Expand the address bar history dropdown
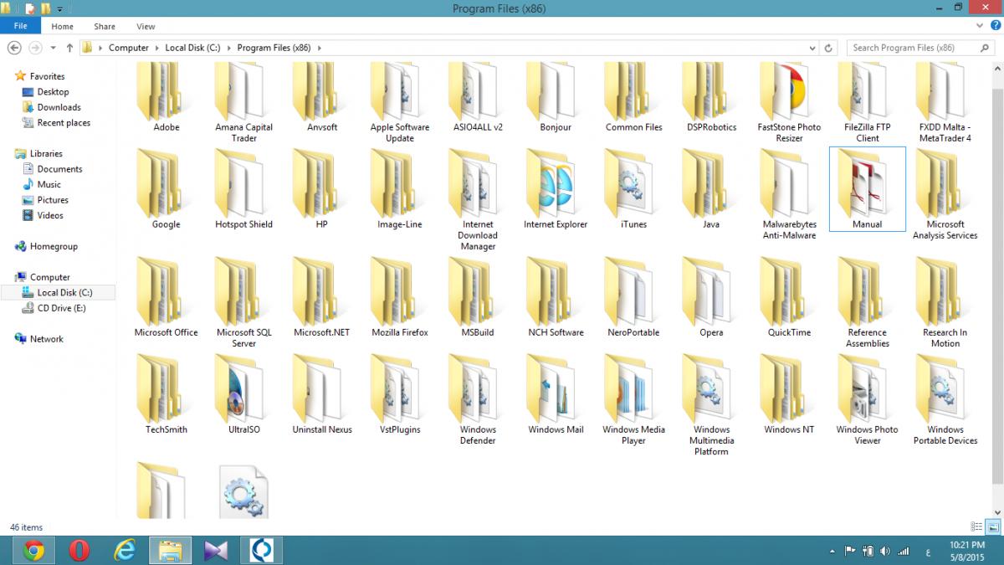Image resolution: width=1004 pixels, height=565 pixels. (x=813, y=48)
